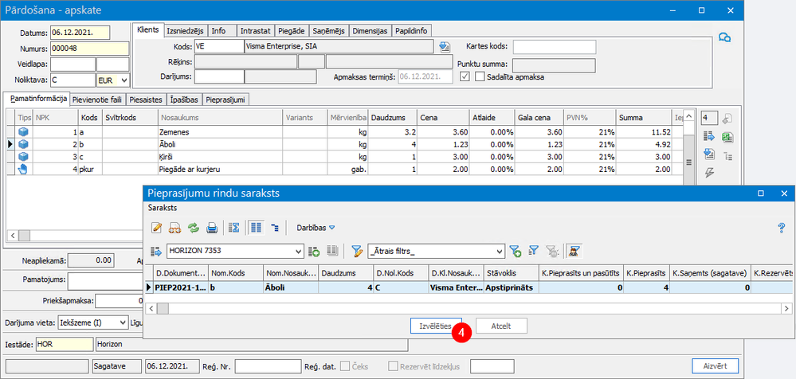Click the blue question mark help icon

coord(781,228)
